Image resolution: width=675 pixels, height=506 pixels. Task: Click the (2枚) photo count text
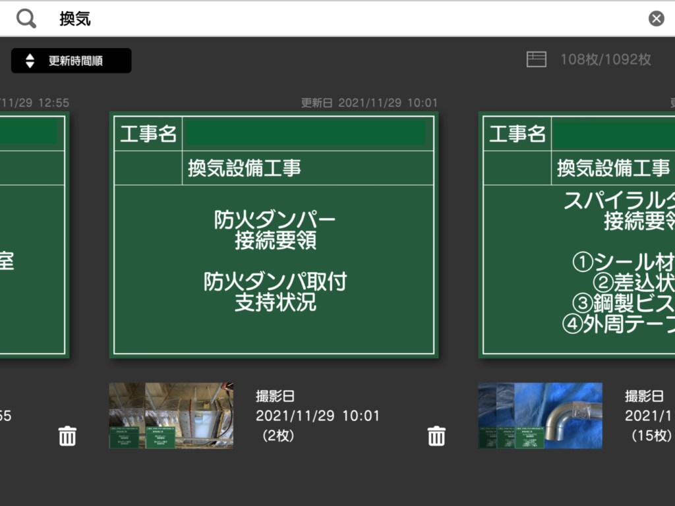[x=278, y=436]
